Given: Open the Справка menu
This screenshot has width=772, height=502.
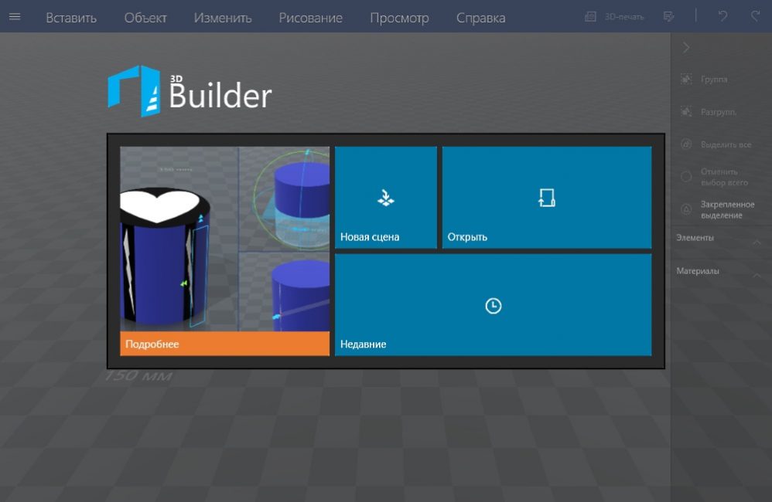Looking at the screenshot, I should pos(480,19).
